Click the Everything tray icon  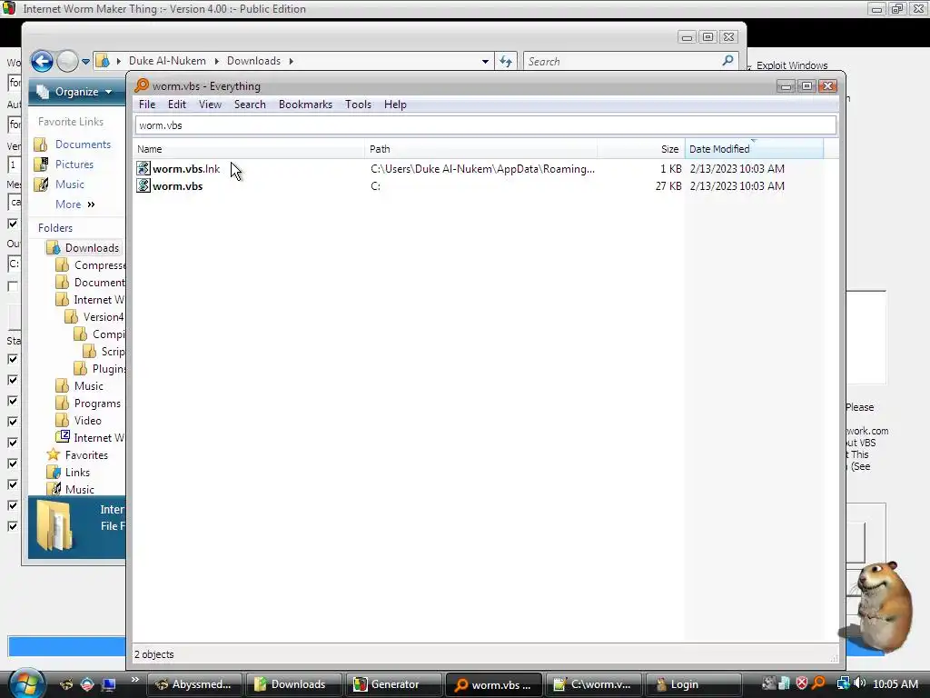818,683
